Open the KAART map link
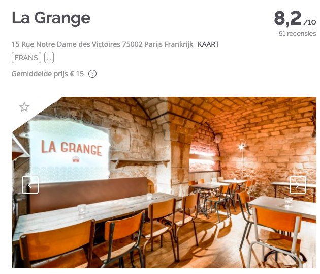 coord(208,44)
